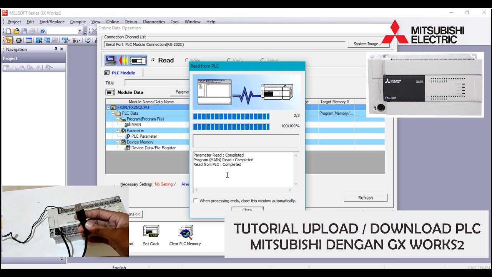The image size is (492, 277).
Task: Open the Edit menu
Action: pos(30,22)
